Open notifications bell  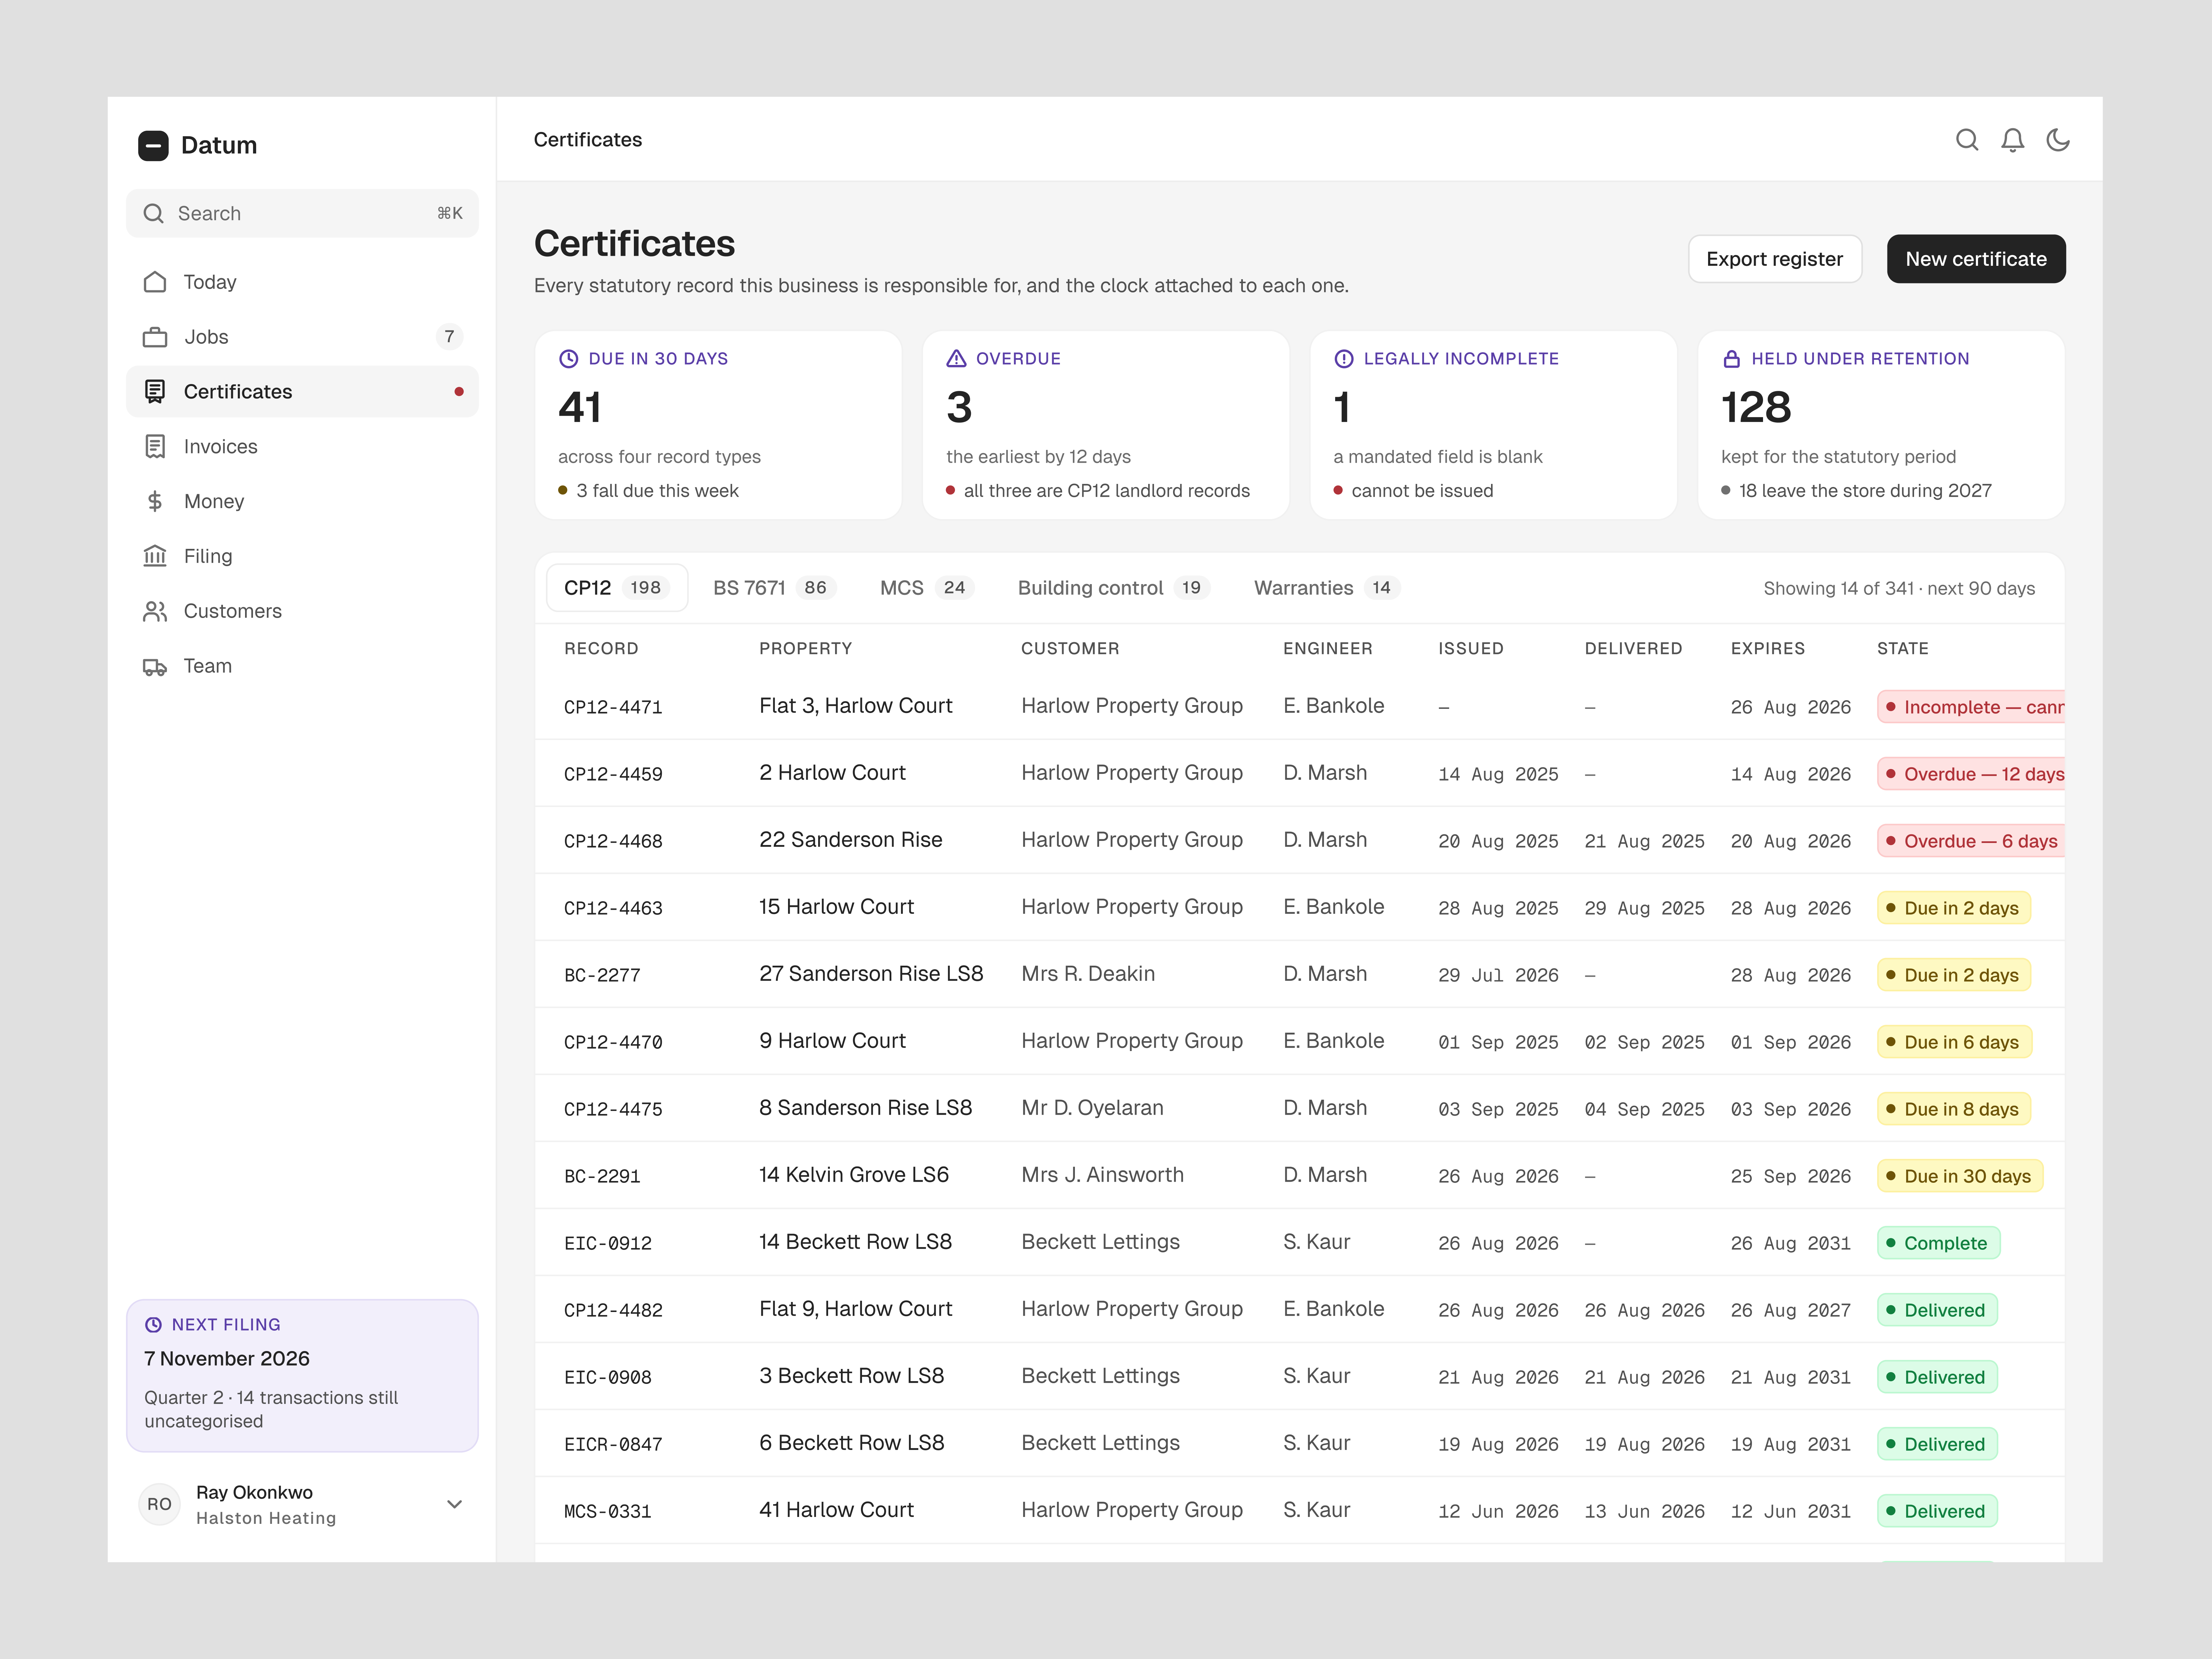2013,140
